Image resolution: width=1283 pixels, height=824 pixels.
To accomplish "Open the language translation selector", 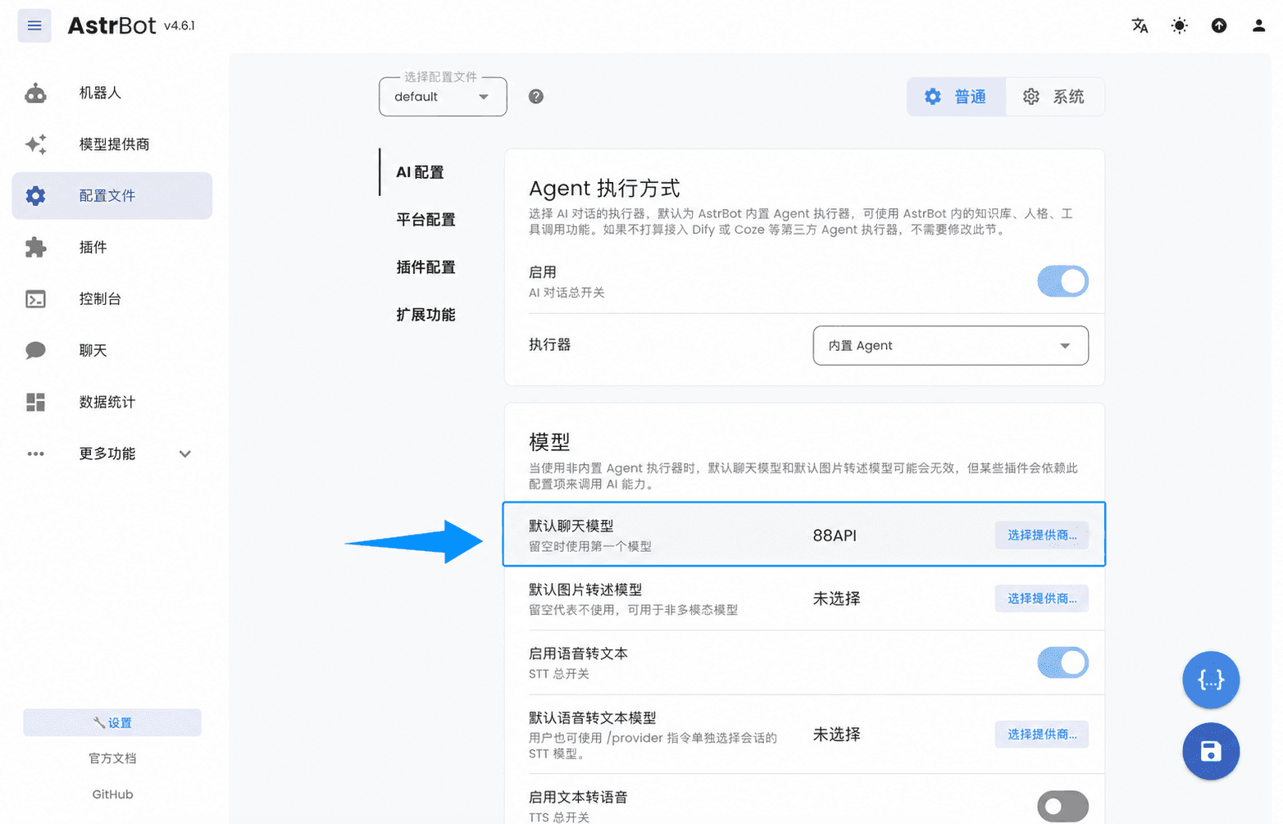I will point(1140,25).
